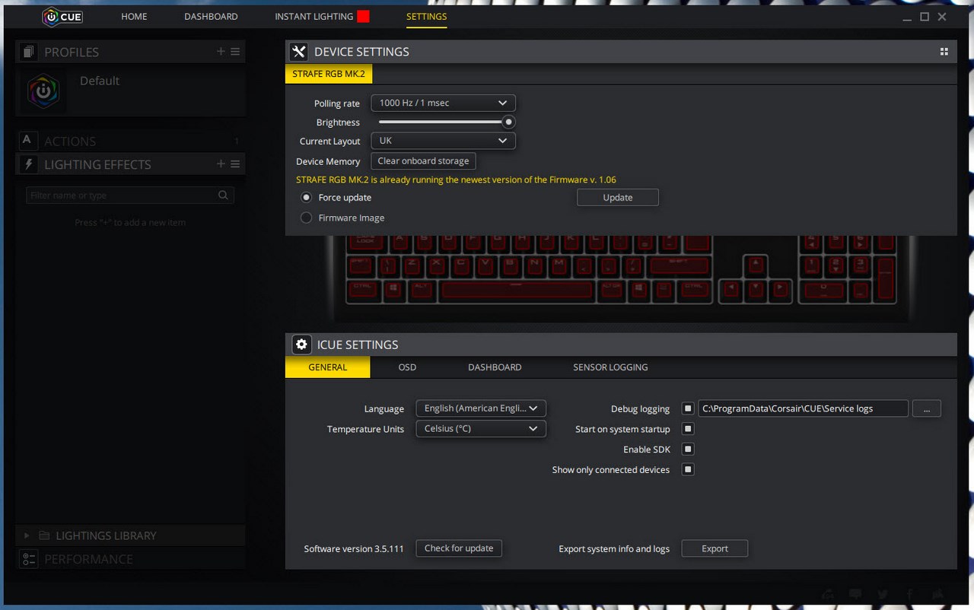Click the iCUE Settings gear icon
974x610 pixels.
(x=301, y=345)
